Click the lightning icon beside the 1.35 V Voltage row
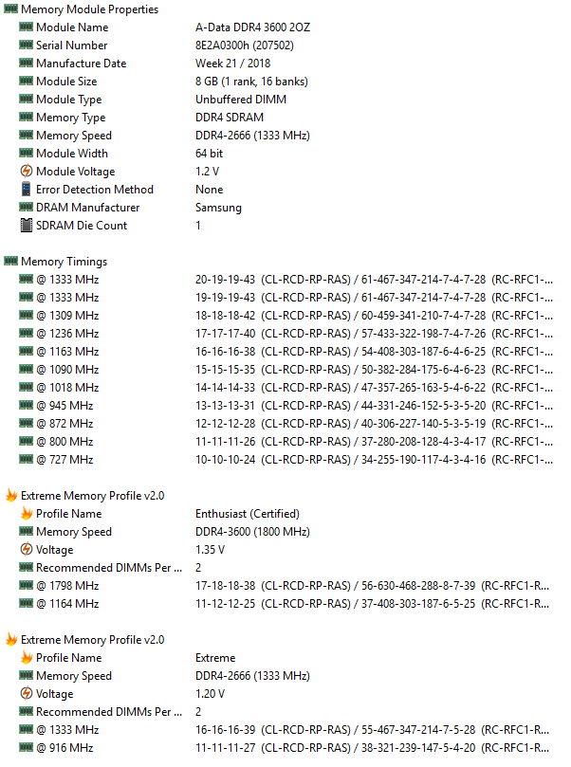571x767 pixels. [x=26, y=549]
